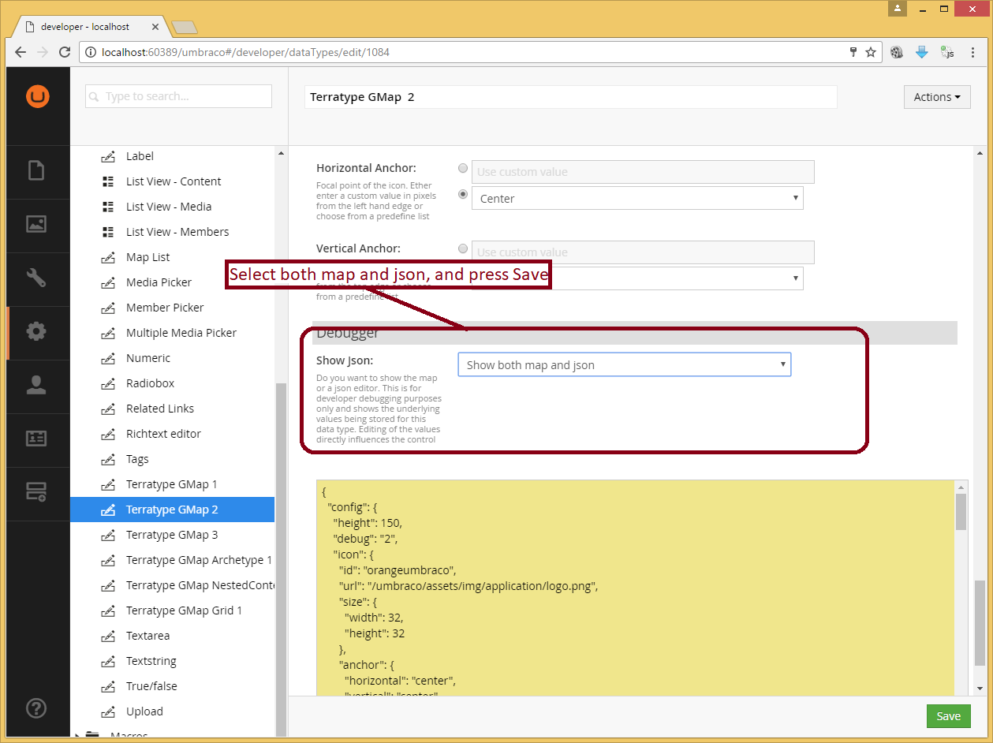The height and width of the screenshot is (743, 993).
Task: Click the Map List item icon
Action: (x=109, y=257)
